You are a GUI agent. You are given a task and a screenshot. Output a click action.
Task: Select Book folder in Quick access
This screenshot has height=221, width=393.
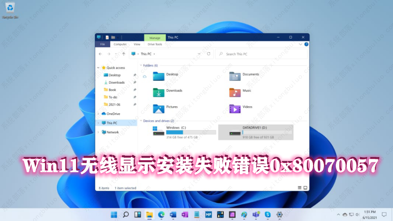point(112,90)
